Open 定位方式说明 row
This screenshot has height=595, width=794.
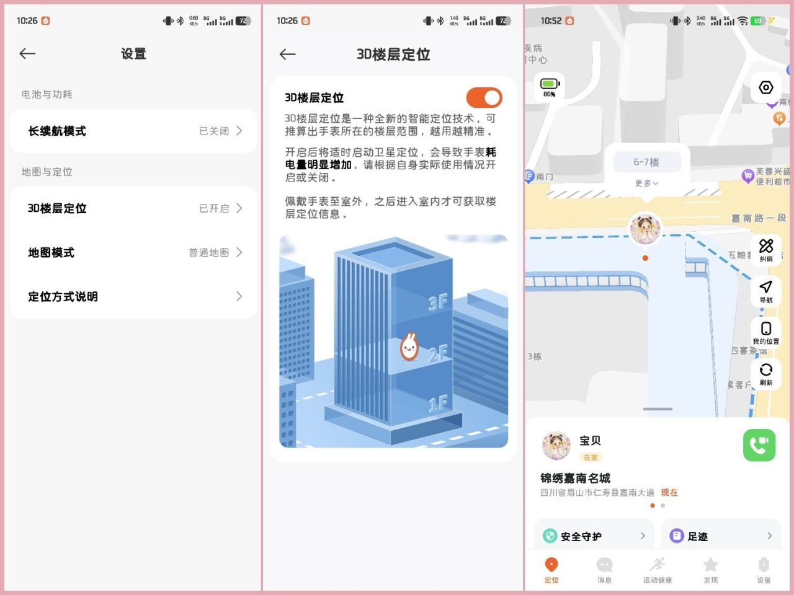[133, 296]
